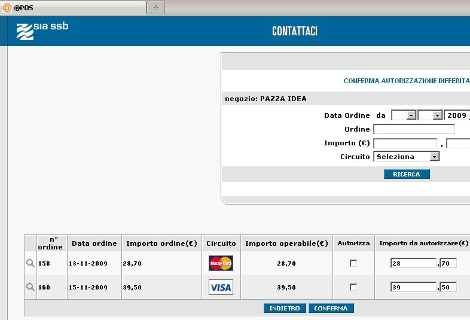
Task: Click the date 15-11-2009
Action: 88,287
